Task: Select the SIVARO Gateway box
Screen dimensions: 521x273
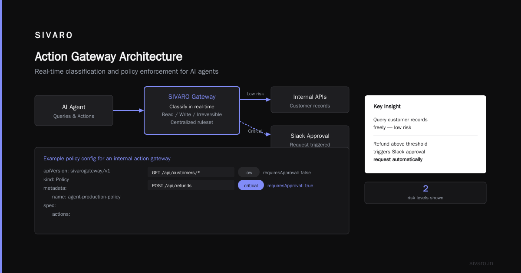Action: tap(192, 110)
